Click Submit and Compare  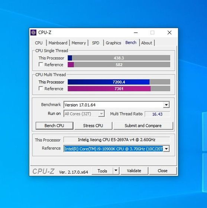(x=143, y=125)
